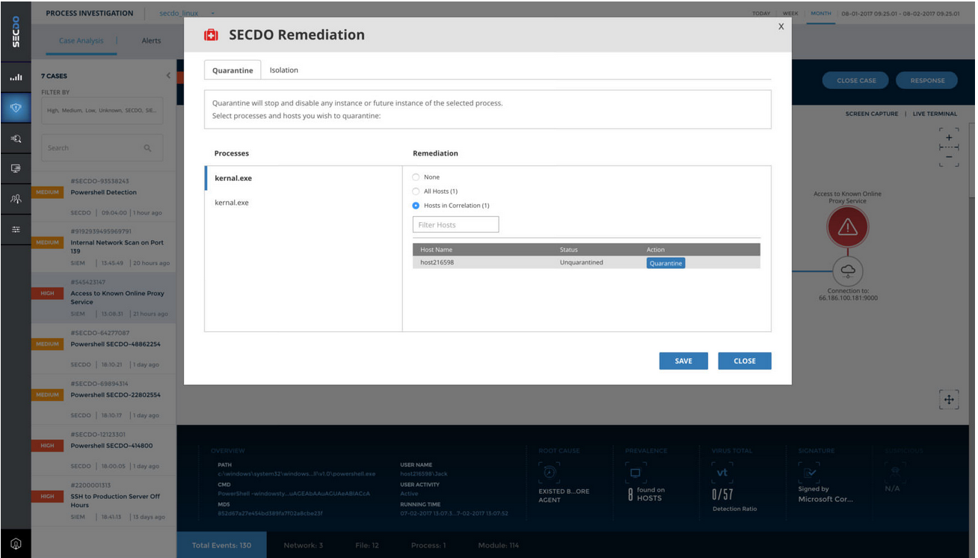The height and width of the screenshot is (558, 978).
Task: Switch to the Quarantine tab
Action: (x=233, y=70)
